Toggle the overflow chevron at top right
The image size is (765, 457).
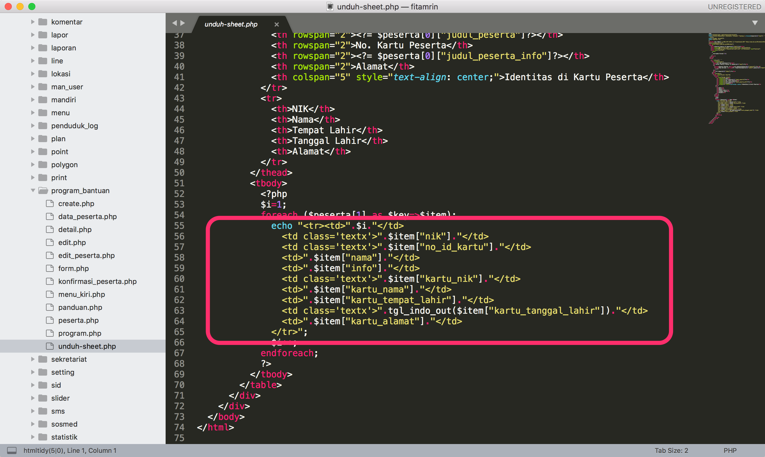click(754, 23)
